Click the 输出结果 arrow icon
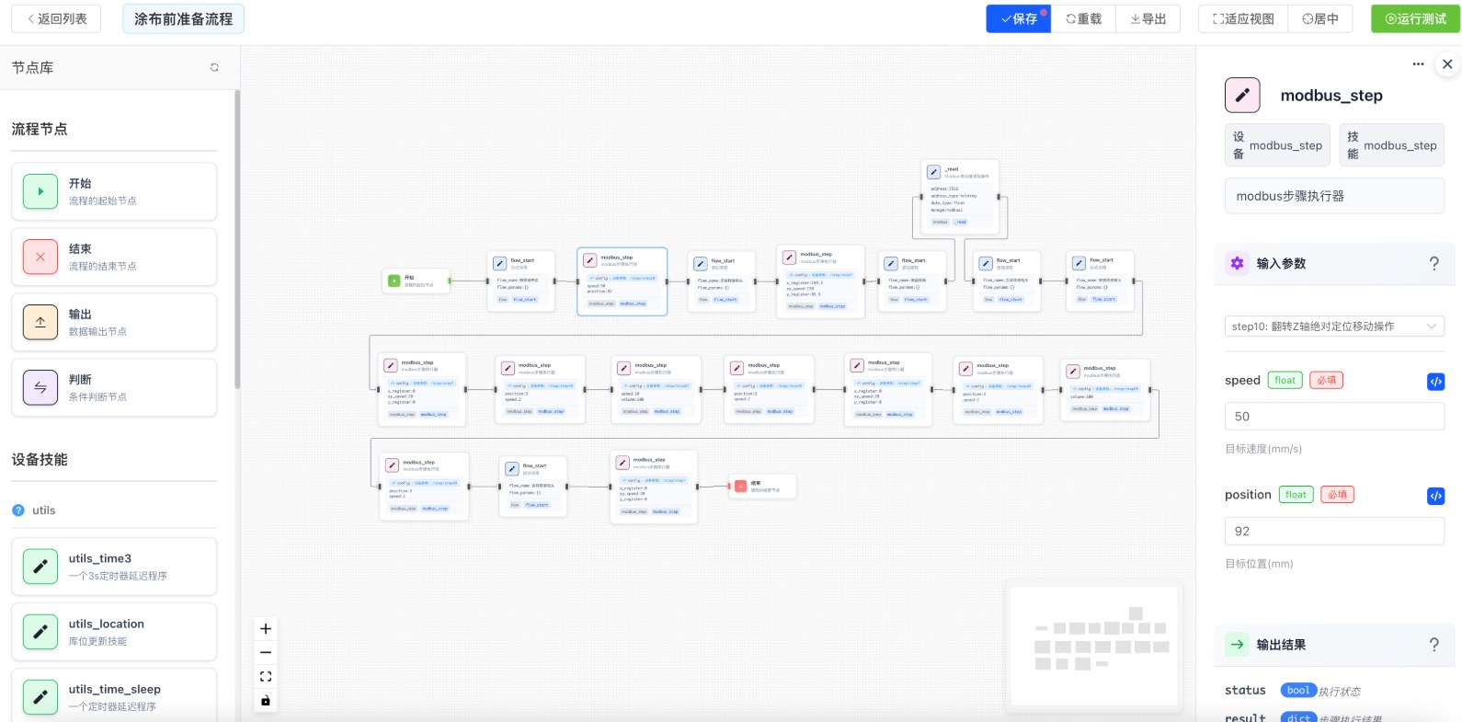The width and height of the screenshot is (1462, 722). [1238, 645]
